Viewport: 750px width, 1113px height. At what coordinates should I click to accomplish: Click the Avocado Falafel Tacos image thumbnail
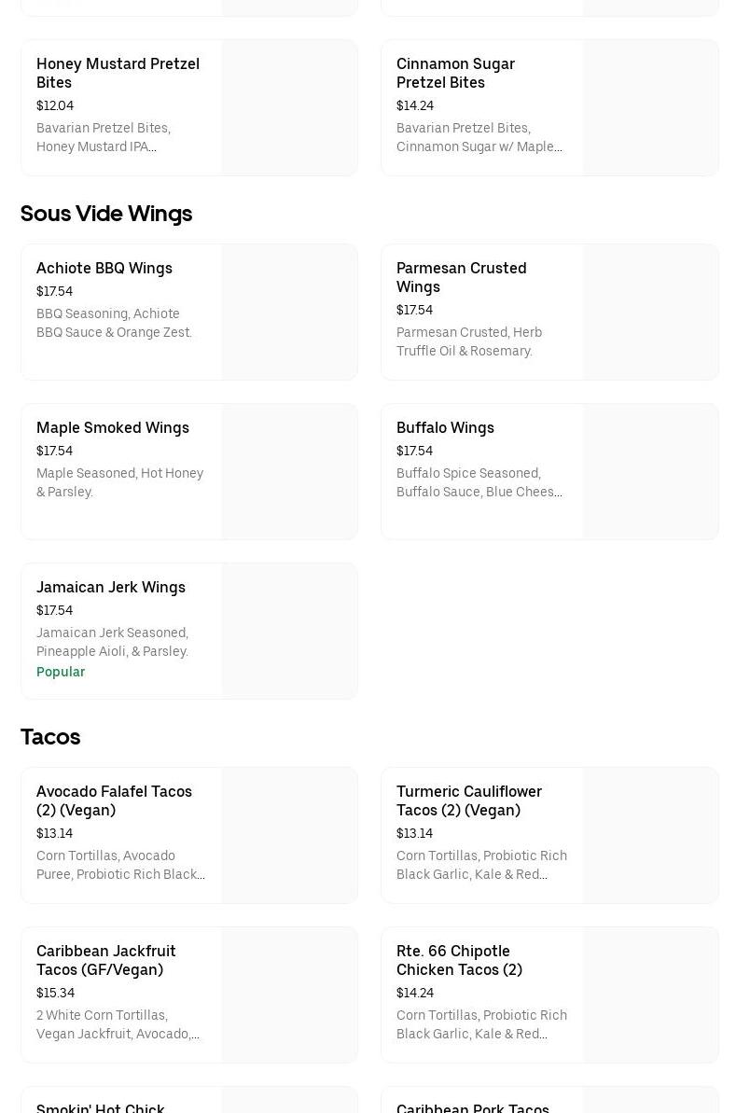(289, 835)
